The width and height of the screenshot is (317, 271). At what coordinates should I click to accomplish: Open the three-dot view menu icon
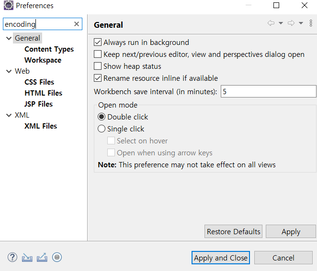(x=311, y=23)
